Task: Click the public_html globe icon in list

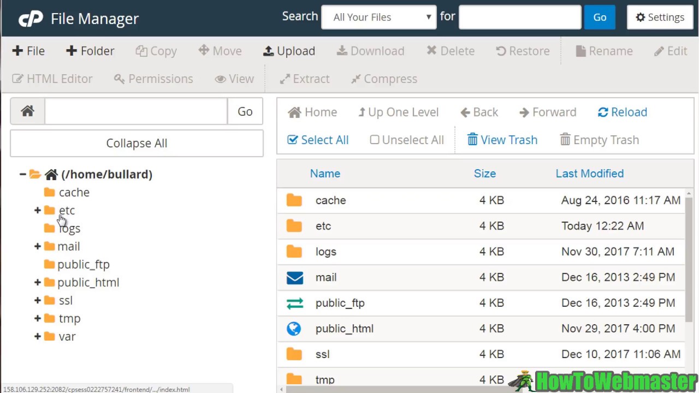Action: [294, 329]
